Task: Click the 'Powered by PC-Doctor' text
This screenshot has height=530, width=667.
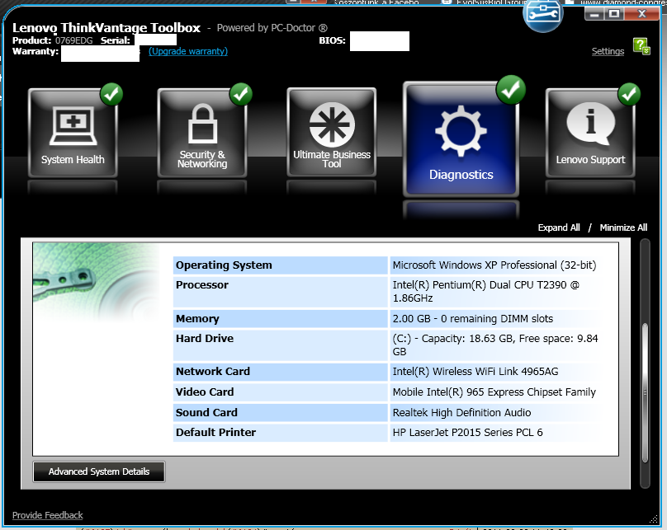Action: tap(272, 28)
